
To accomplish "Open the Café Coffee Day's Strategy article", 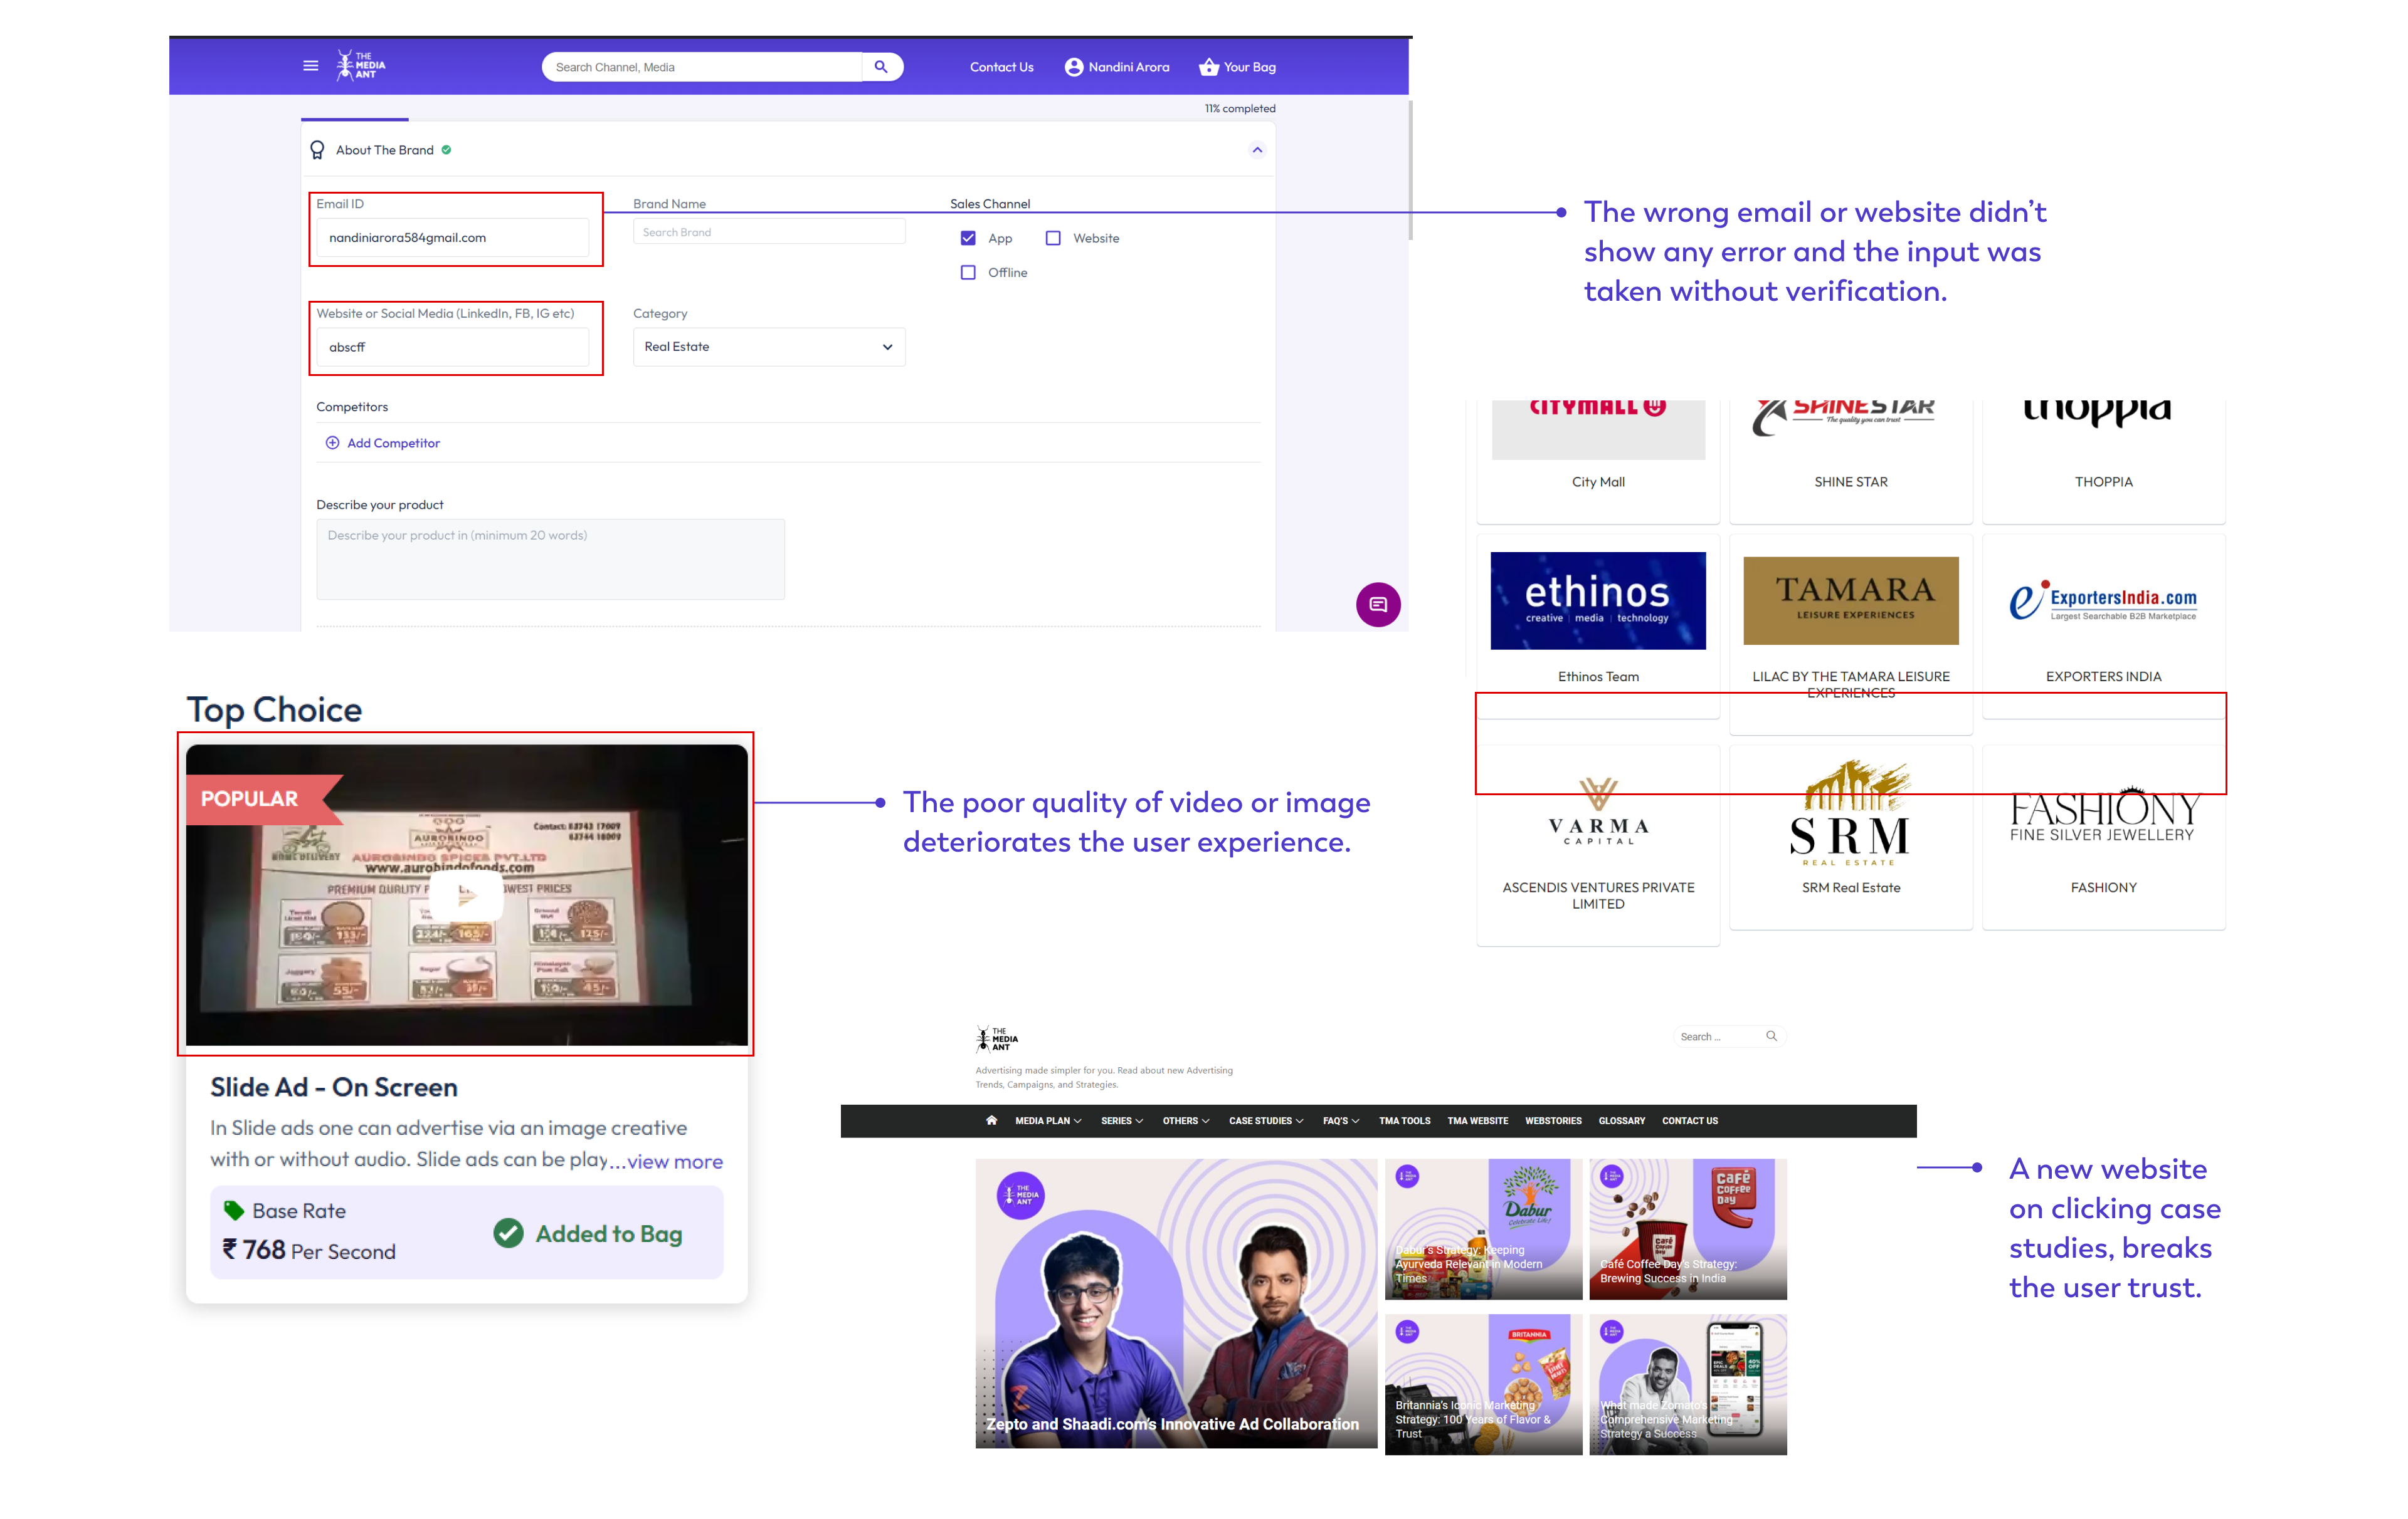I will (1687, 1228).
